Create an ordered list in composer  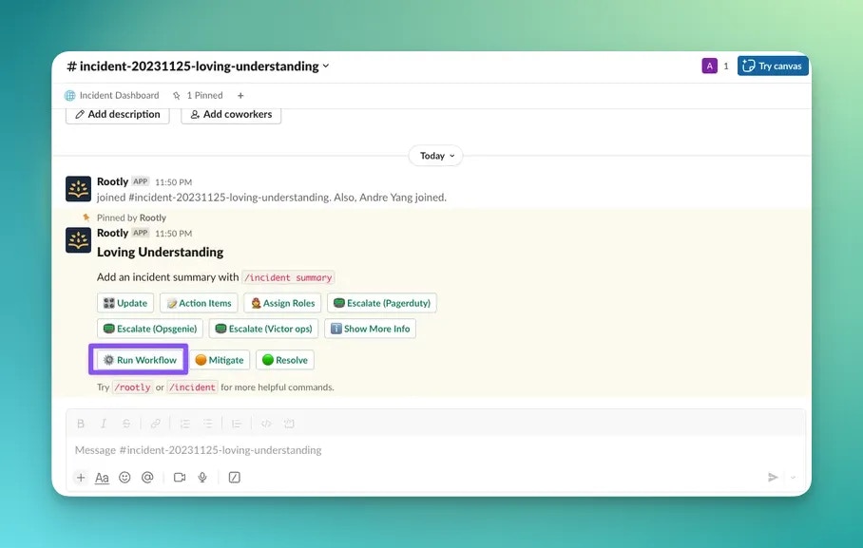point(185,423)
